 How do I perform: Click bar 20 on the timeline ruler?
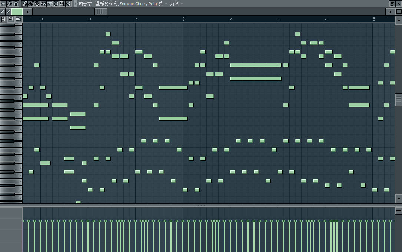(137, 19)
